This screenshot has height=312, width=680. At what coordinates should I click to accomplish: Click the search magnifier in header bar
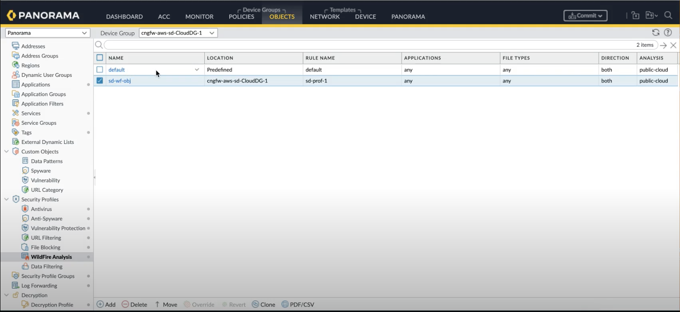tap(668, 16)
